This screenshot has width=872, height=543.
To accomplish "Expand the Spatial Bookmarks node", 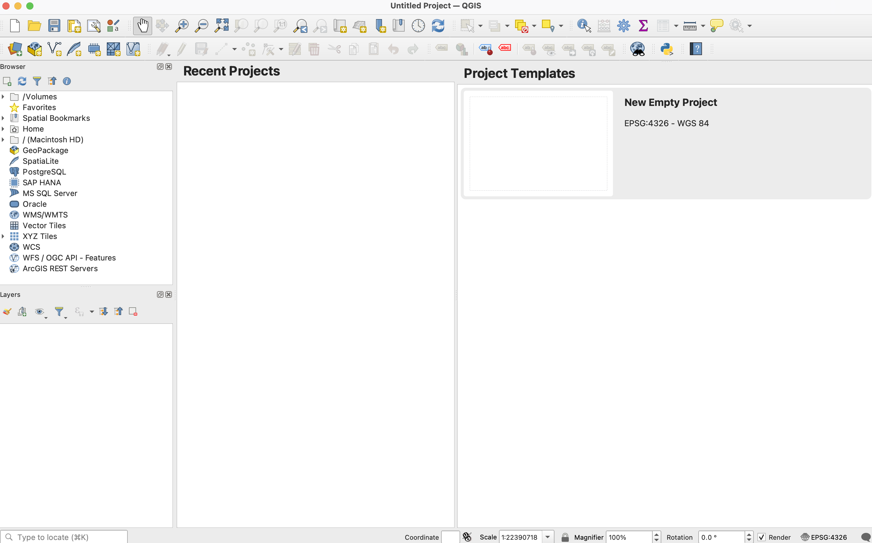I will pos(3,118).
